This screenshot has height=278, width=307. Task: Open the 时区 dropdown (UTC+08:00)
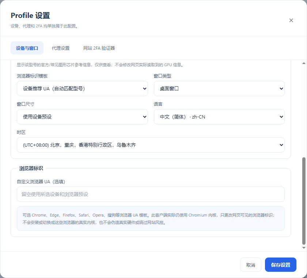tap(151, 145)
